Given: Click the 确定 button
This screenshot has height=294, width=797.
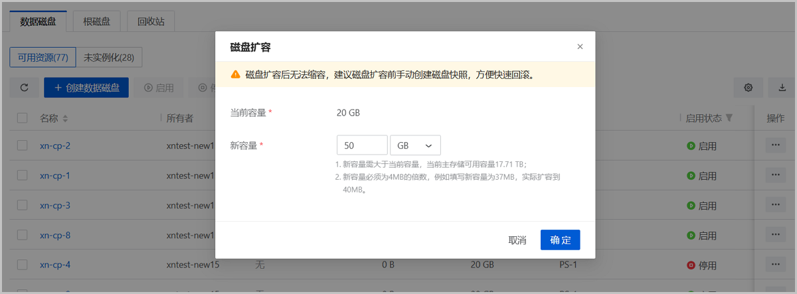Looking at the screenshot, I should point(561,240).
